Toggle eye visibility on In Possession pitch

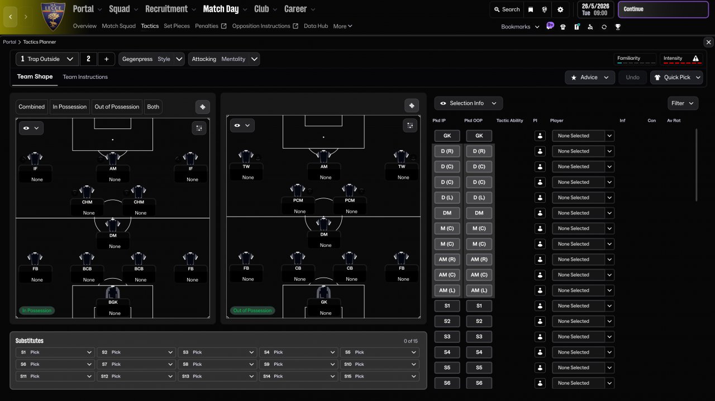[31, 128]
